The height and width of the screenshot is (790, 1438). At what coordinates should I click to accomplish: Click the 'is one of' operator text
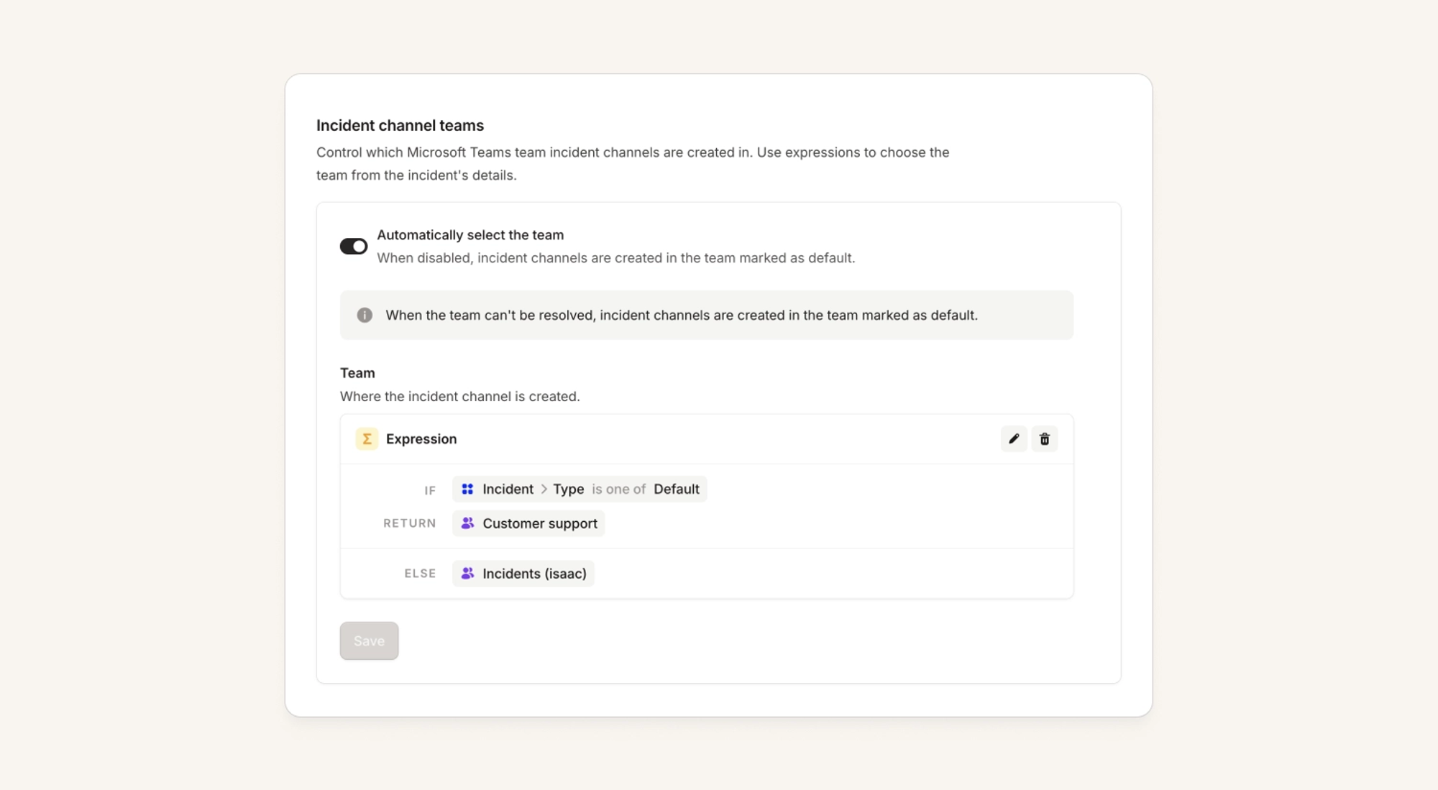(619, 489)
